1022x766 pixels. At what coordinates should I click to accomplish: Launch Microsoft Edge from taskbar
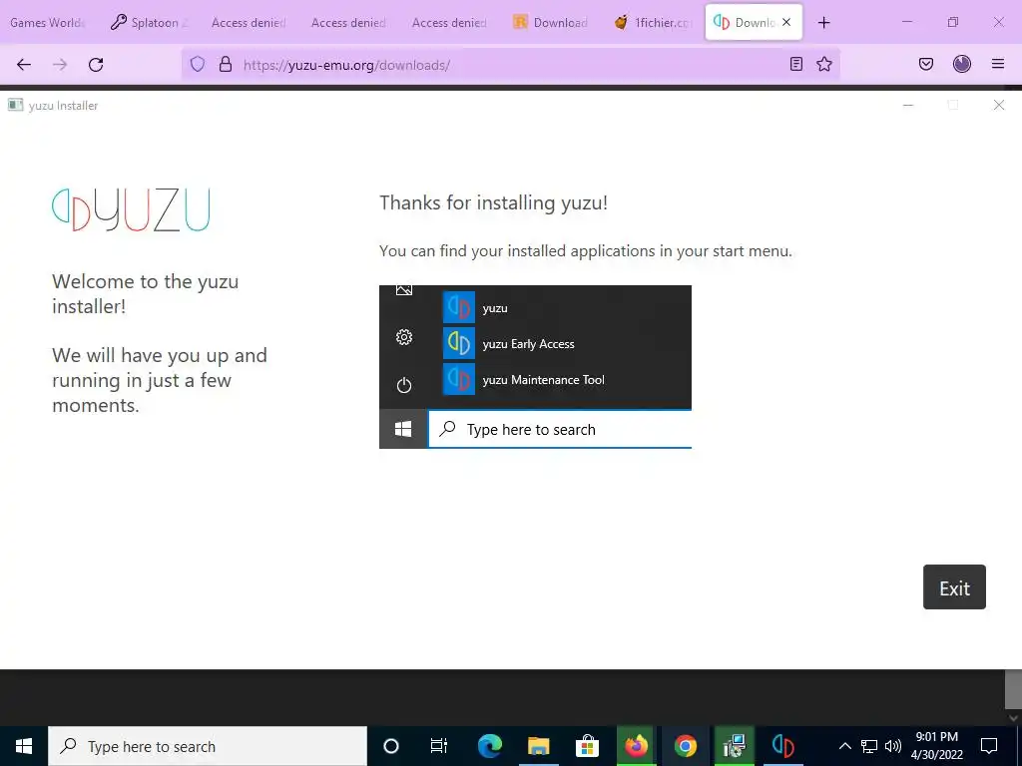coord(489,746)
